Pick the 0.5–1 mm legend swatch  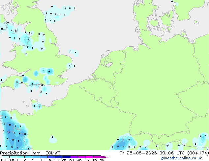pos(13,157)
